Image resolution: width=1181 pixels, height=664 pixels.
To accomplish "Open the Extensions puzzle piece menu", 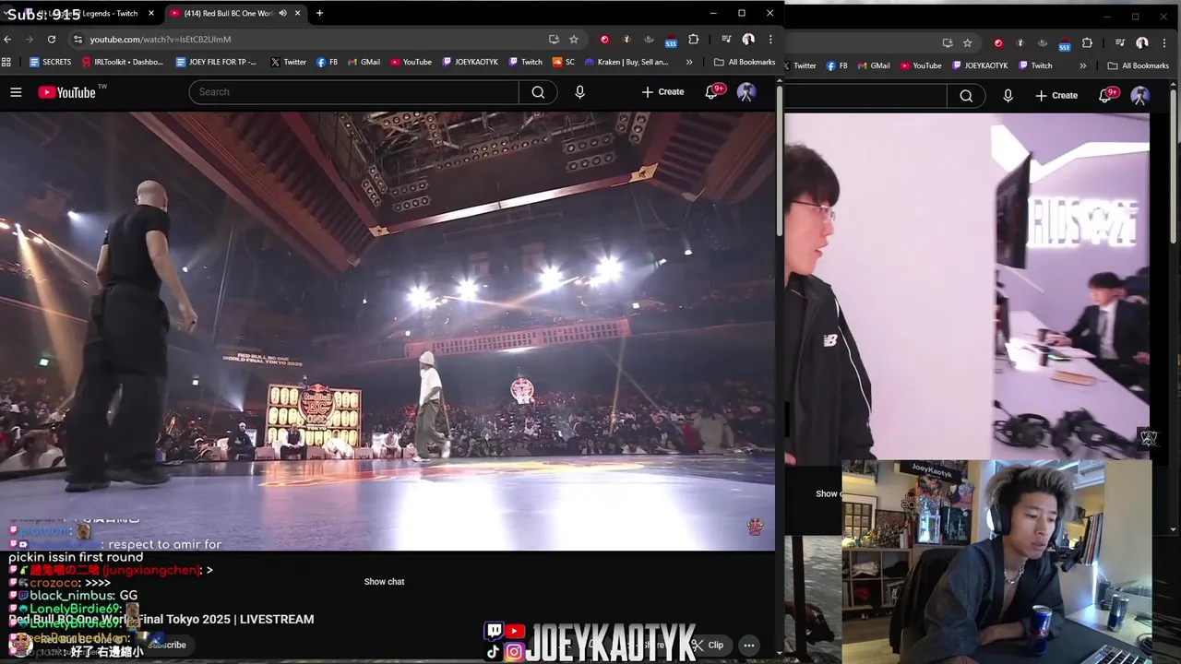I will (x=694, y=40).
